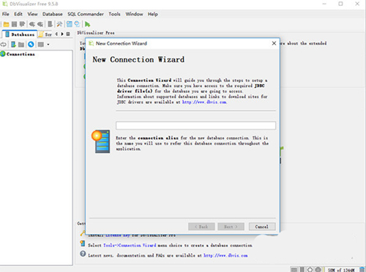This screenshot has height=272, width=366.
Task: Click the gray folder icon in Databases toolbar
Action: 21,45
